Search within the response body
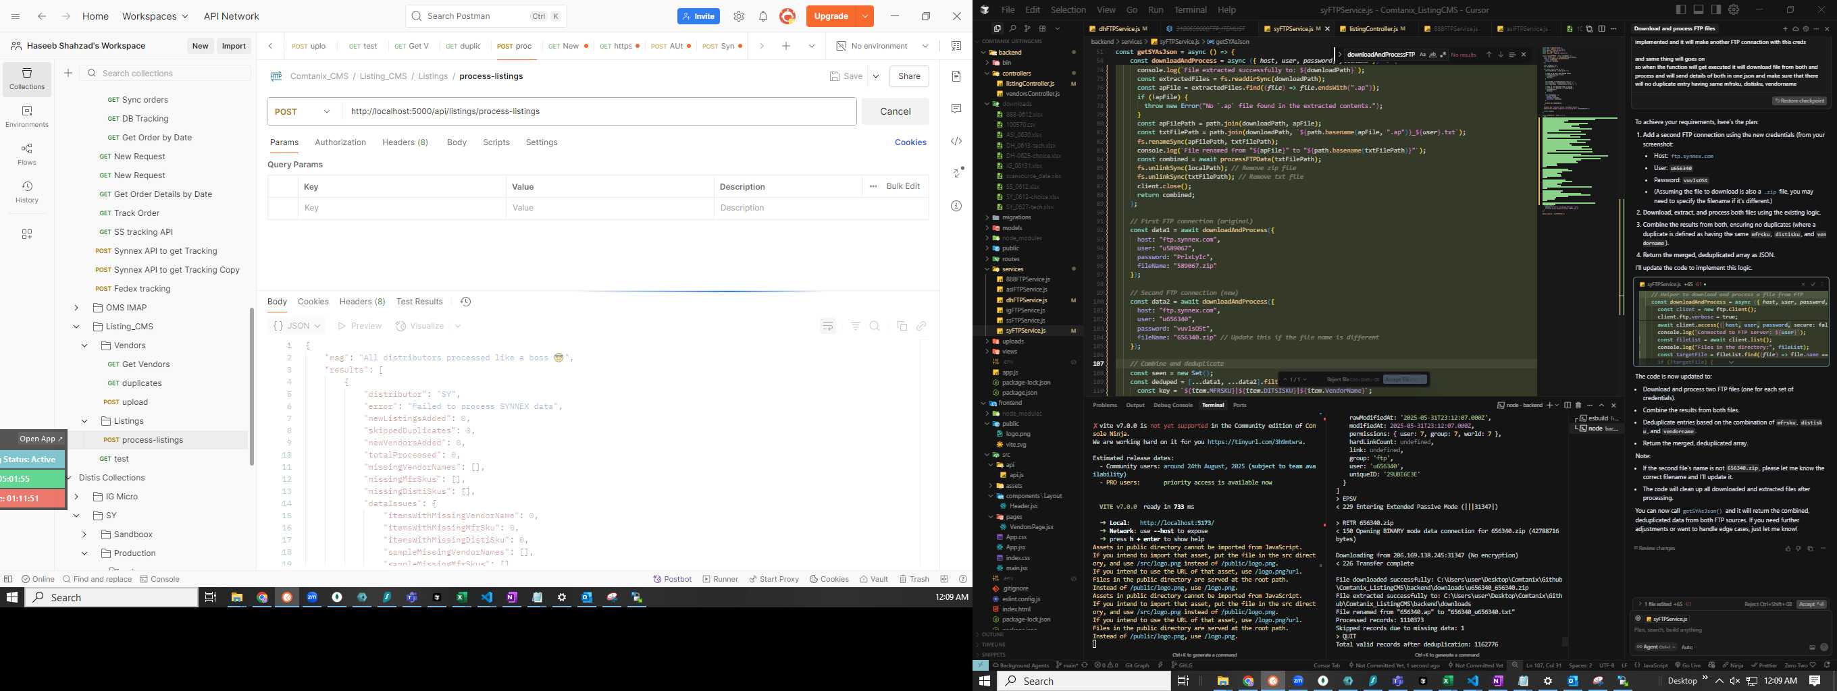The height and width of the screenshot is (691, 1837). [875, 325]
